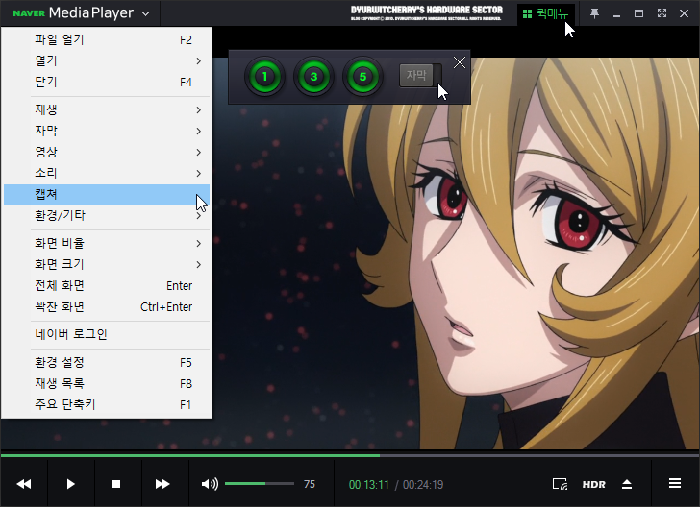The width and height of the screenshot is (700, 507).
Task: Click the eject/open file icon
Action: pos(627,484)
